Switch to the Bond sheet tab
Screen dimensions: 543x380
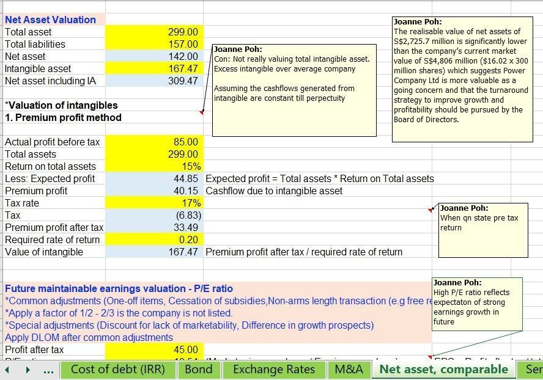pyautogui.click(x=199, y=369)
